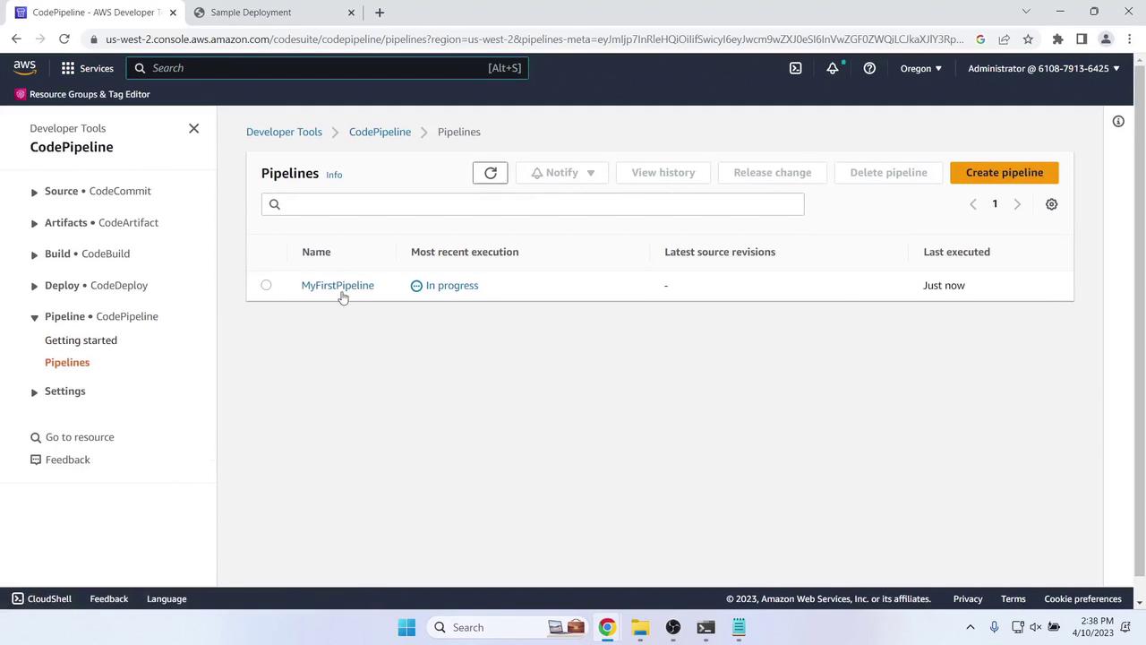Open Chrome from the taskbar
The image size is (1146, 645).
(x=607, y=627)
